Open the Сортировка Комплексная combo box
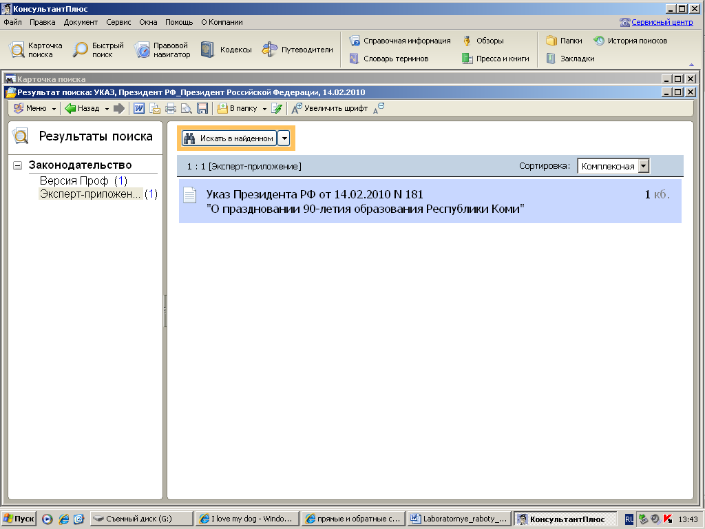The image size is (705, 529). (613, 166)
